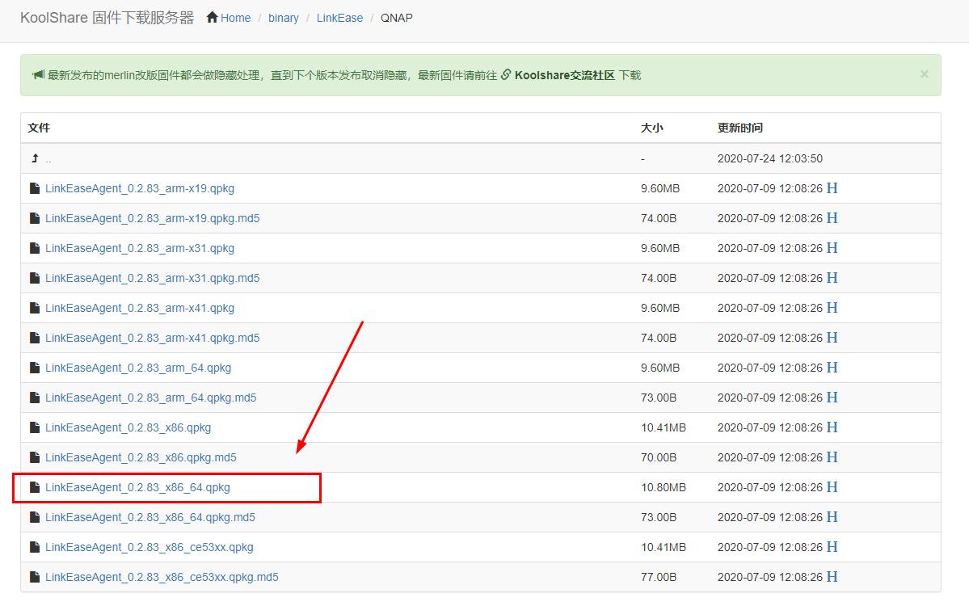Click the H icon in arm-x41.qpkg.md5 row
Image resolution: width=969 pixels, height=606 pixels.
pos(832,338)
